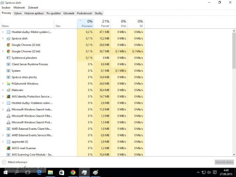Open the Možnosti menu
This screenshot has height=177, width=236.
(19, 8)
